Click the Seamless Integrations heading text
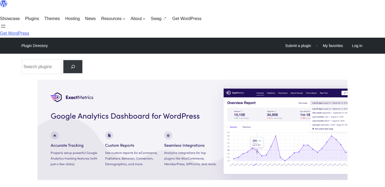Image resolution: width=385 pixels, height=187 pixels. [x=184, y=145]
